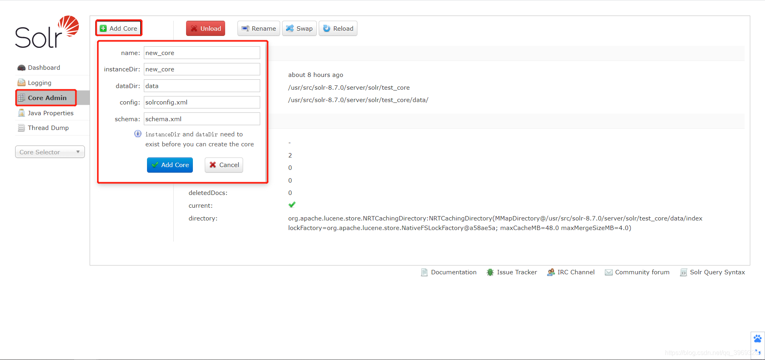Open the Logging page
Viewport: 765px width, 360px height.
[39, 83]
